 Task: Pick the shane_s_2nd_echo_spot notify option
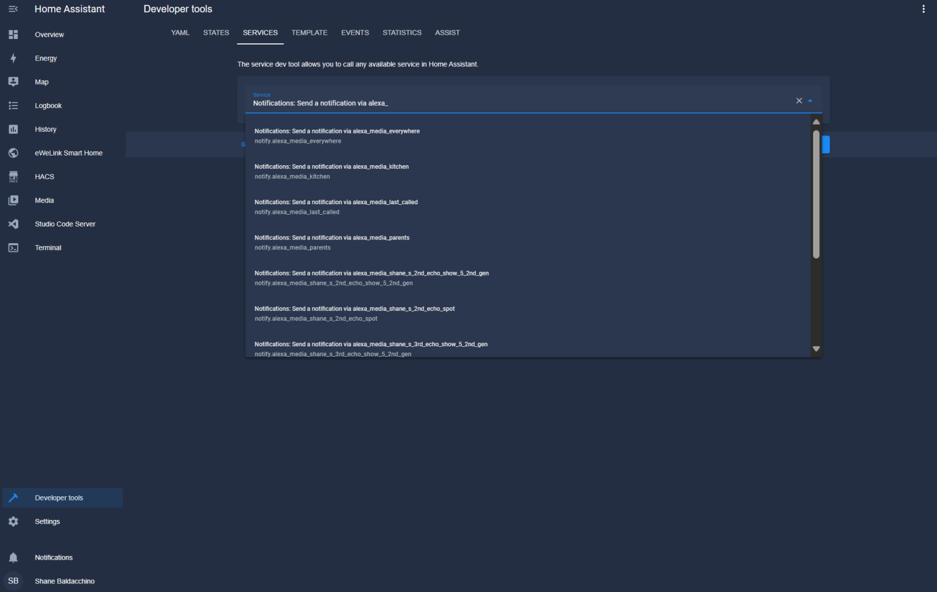[x=528, y=313]
